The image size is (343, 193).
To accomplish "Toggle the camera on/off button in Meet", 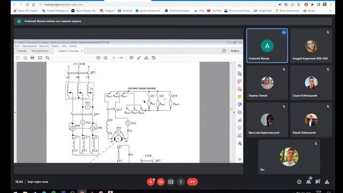I will pos(161,182).
